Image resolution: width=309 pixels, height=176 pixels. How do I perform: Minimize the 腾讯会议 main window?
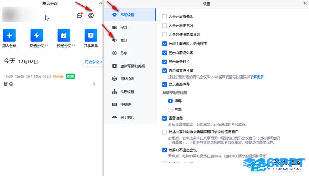click(92, 3)
